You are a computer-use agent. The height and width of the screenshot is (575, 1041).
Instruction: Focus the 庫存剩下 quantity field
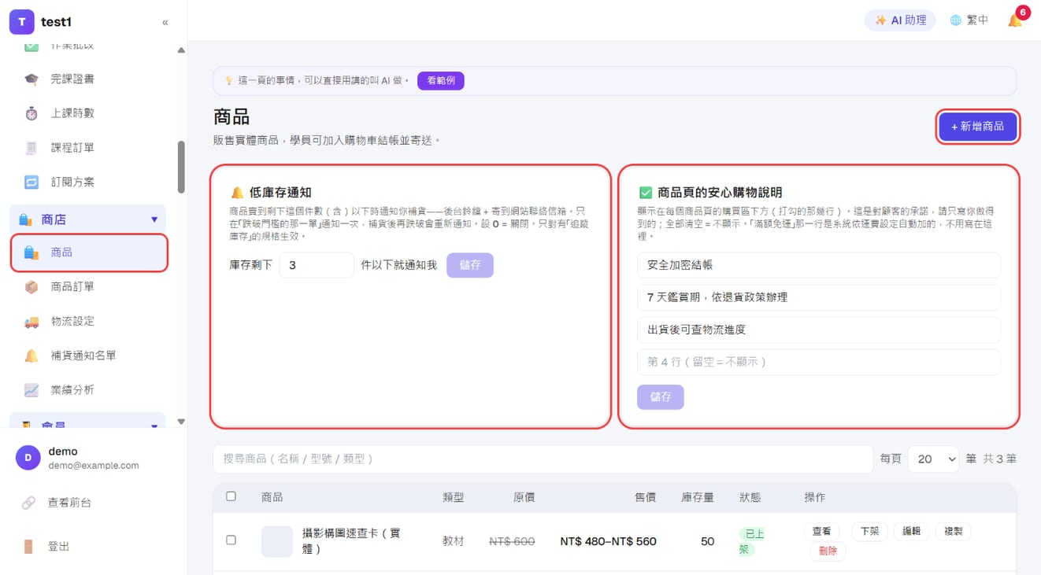tap(317, 265)
